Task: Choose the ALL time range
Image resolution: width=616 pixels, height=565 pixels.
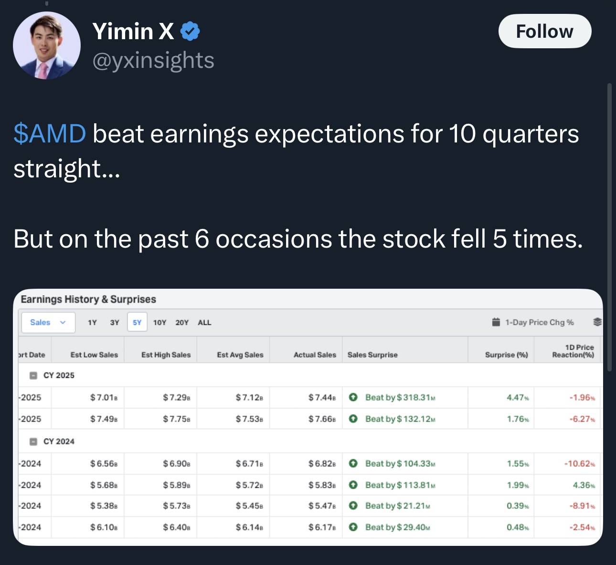Action: click(204, 323)
